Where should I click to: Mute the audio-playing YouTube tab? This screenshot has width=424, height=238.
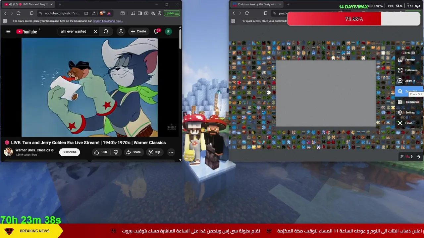click(x=10, y=4)
